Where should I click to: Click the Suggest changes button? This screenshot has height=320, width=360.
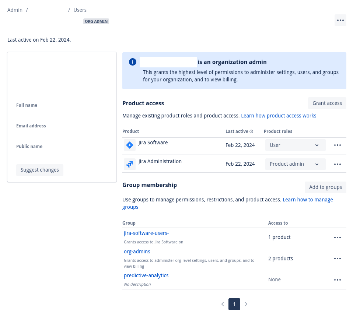(x=40, y=170)
